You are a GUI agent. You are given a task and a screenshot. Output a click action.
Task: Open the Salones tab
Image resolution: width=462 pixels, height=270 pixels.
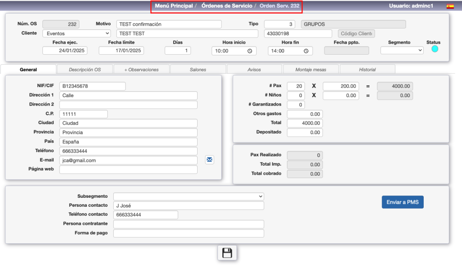pos(198,70)
